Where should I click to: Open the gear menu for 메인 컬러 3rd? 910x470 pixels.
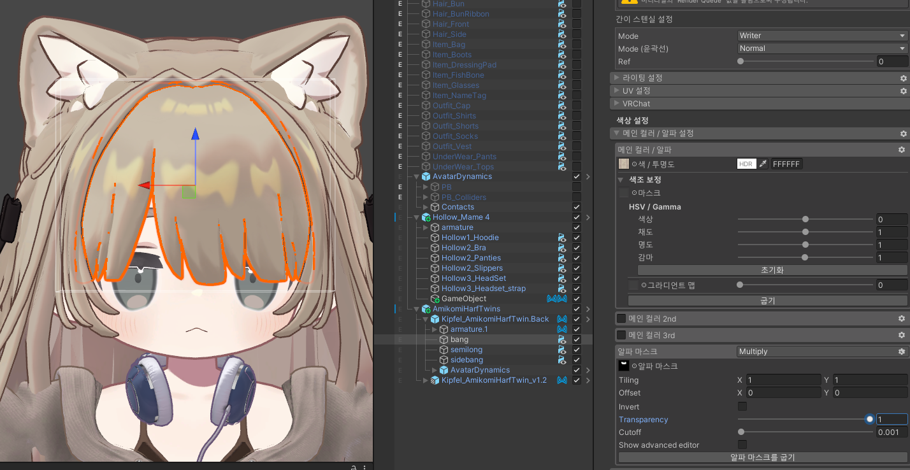point(902,335)
